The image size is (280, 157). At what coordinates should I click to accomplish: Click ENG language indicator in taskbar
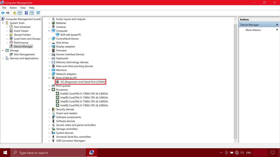click(249, 153)
